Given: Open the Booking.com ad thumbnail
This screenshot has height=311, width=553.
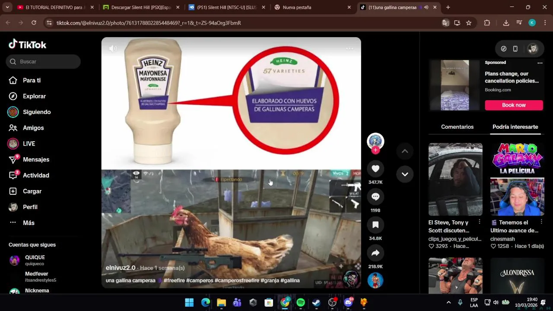Looking at the screenshot, I should [454, 85].
